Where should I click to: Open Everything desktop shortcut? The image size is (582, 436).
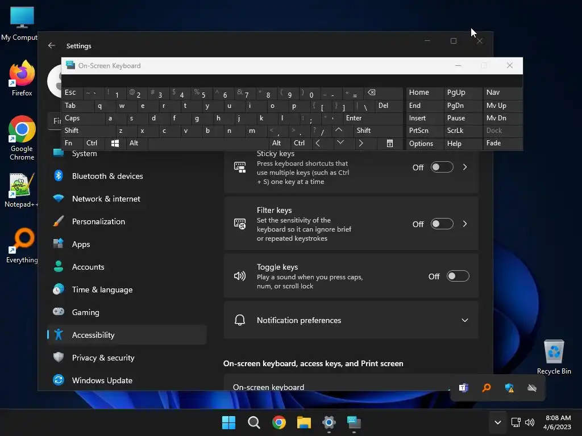tap(22, 246)
